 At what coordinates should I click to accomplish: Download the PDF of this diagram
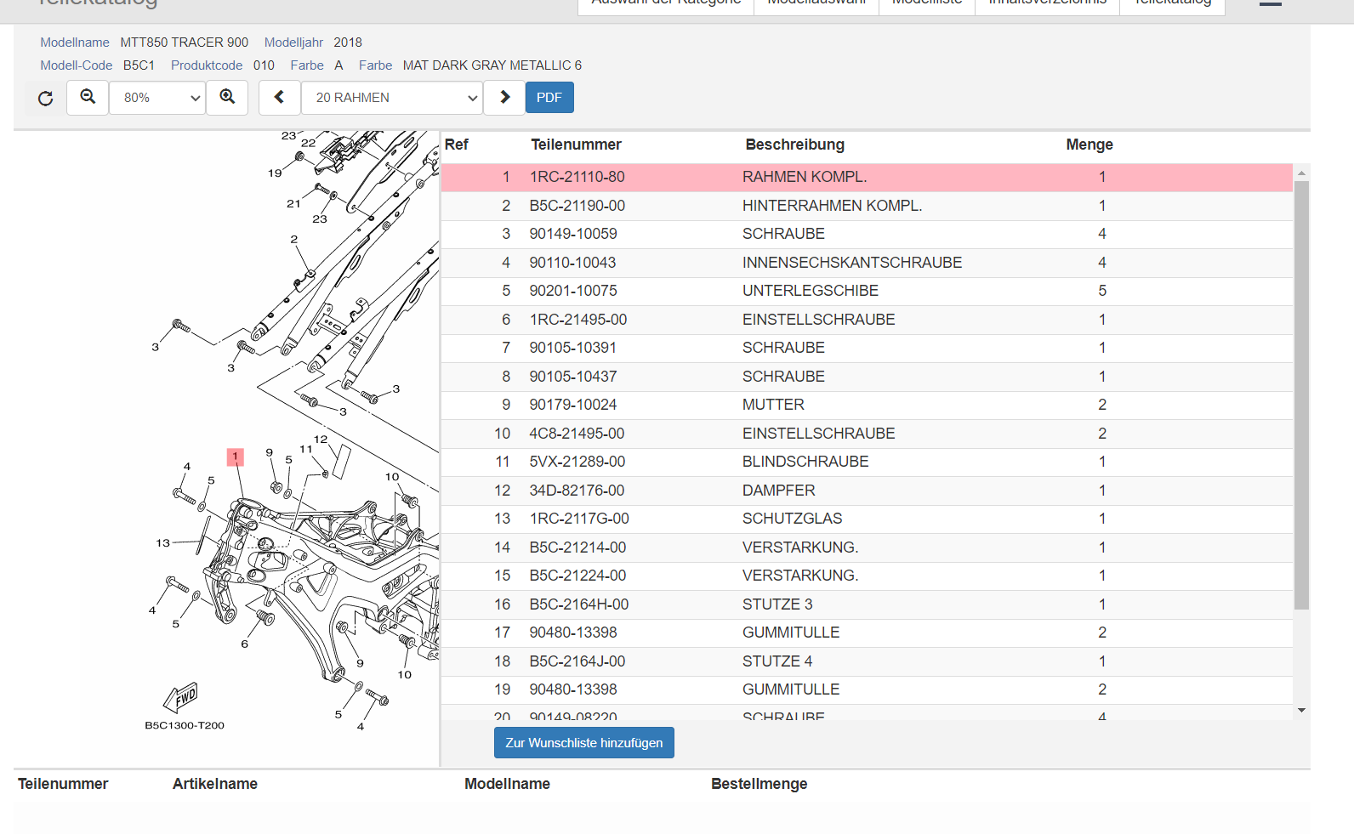coord(549,98)
